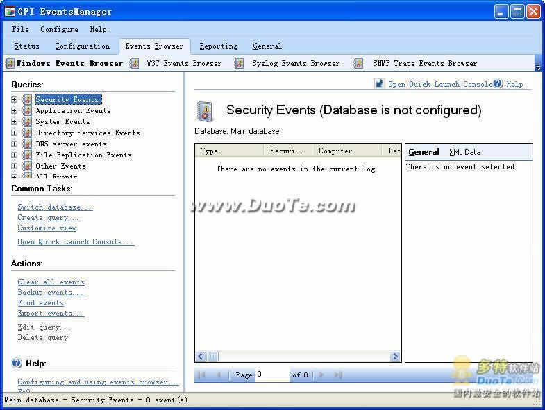Click the horizontal scrollbar right arrow

395,356
